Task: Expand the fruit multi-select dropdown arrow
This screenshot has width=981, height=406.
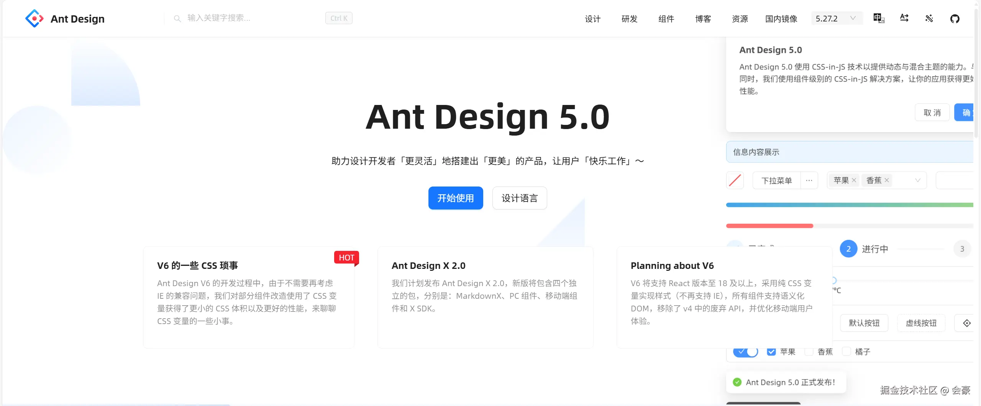Action: (x=918, y=180)
